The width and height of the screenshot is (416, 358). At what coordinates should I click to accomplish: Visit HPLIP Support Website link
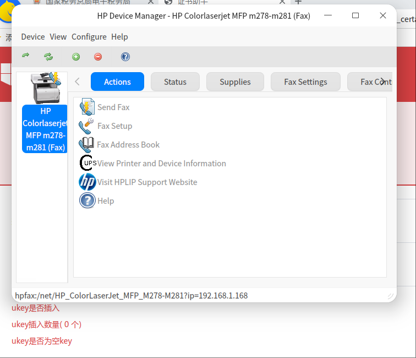[147, 182]
